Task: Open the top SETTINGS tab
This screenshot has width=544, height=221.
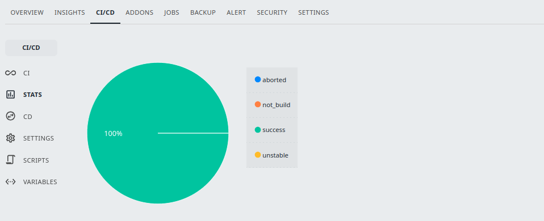Action: point(313,12)
